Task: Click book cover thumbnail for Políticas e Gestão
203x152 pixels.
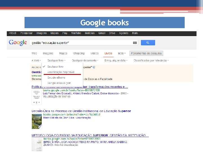Action: point(37,97)
